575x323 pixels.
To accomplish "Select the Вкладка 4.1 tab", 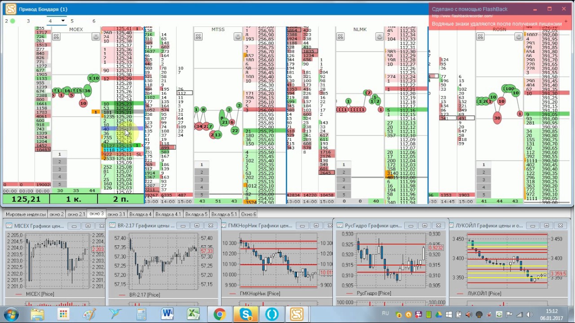I will (169, 214).
